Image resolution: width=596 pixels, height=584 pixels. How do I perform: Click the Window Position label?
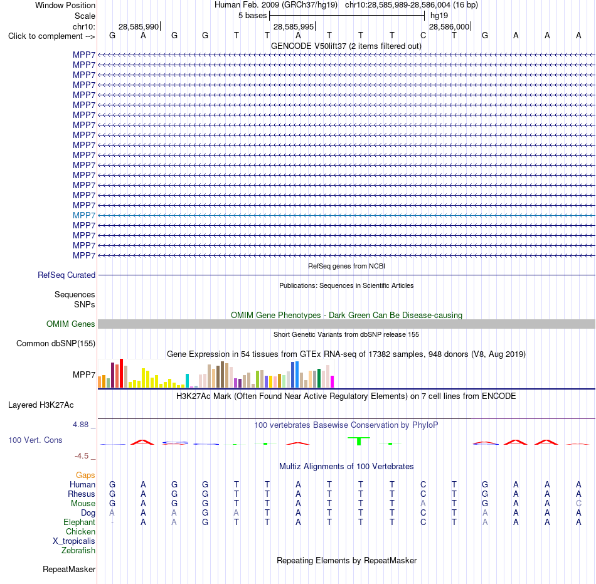[65, 5]
